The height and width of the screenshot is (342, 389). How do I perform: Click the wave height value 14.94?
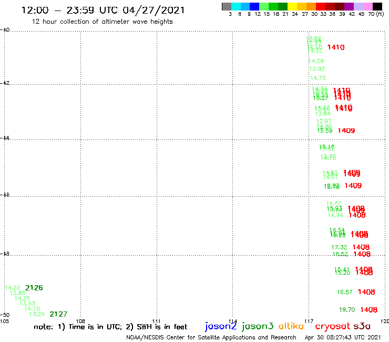click(x=335, y=215)
